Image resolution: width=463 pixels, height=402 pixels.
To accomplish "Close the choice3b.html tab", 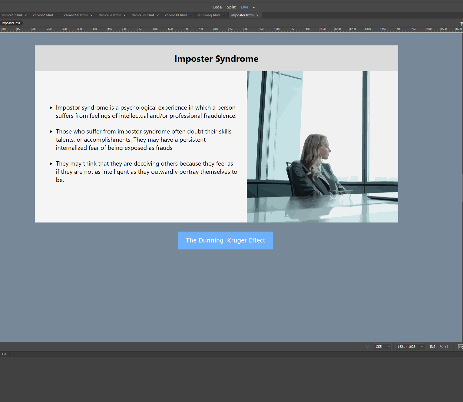I will click(158, 15).
